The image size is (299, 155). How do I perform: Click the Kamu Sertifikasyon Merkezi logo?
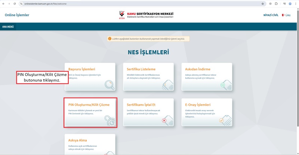tap(145, 15)
